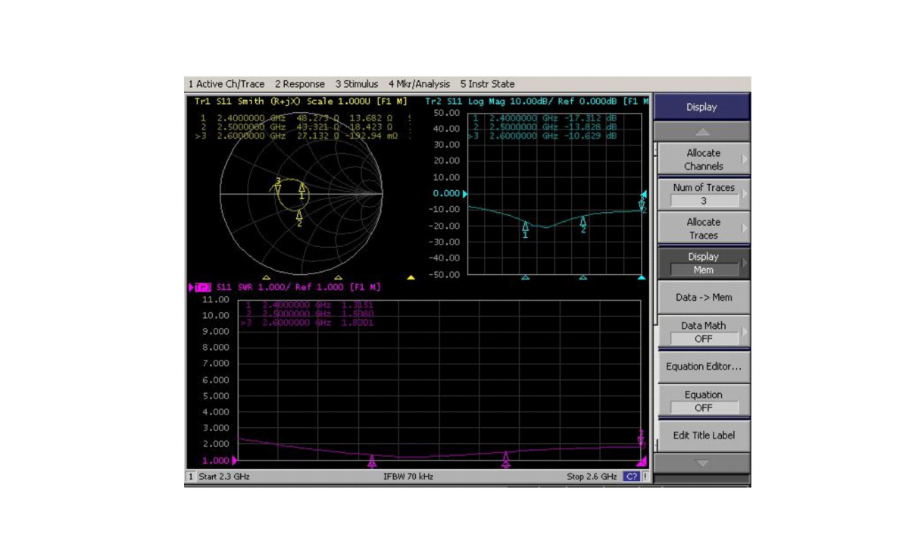Toggle the Equation OFF softkey

(x=703, y=401)
